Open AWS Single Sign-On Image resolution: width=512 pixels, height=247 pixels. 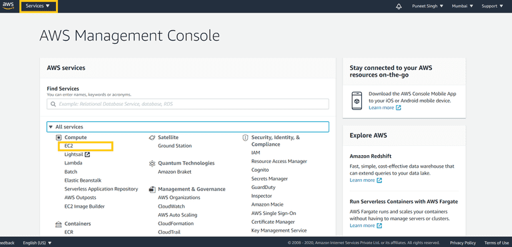click(273, 213)
